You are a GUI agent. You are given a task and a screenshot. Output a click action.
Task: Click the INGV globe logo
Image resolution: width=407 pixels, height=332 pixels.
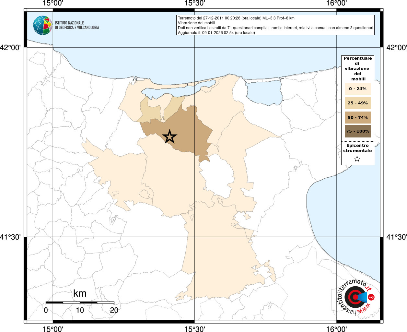42,25
